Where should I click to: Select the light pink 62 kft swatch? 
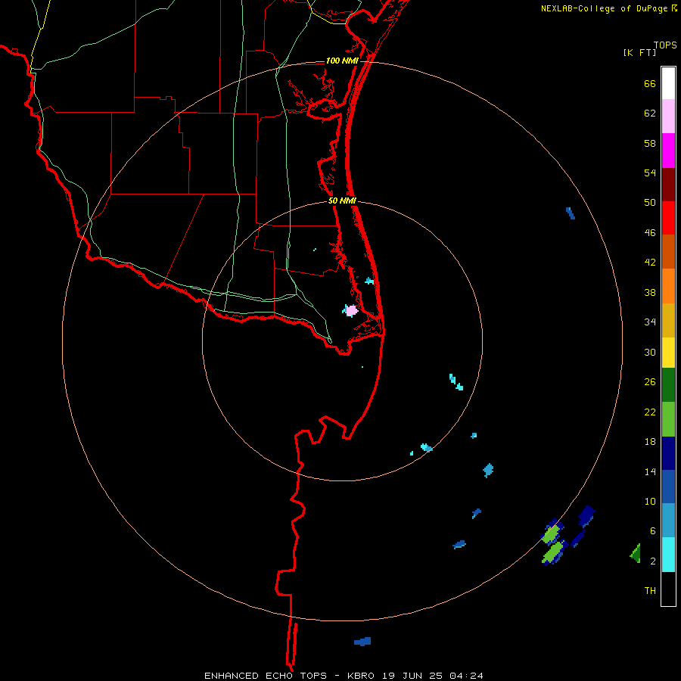[668, 116]
